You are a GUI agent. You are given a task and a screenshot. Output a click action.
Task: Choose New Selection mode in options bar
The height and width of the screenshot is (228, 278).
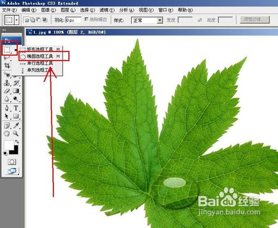[27, 20]
